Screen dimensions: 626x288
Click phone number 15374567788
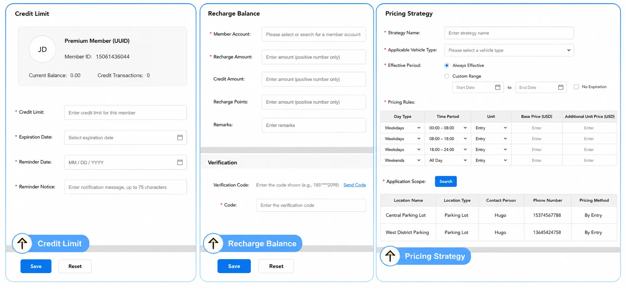547,215
